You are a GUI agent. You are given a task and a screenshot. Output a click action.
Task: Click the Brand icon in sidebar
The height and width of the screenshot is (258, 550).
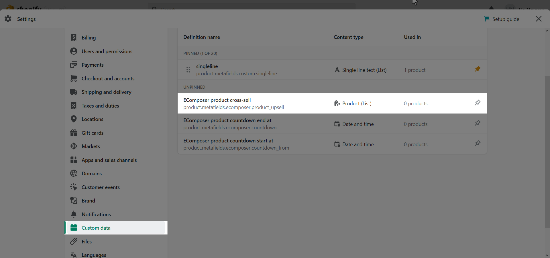[x=74, y=201]
